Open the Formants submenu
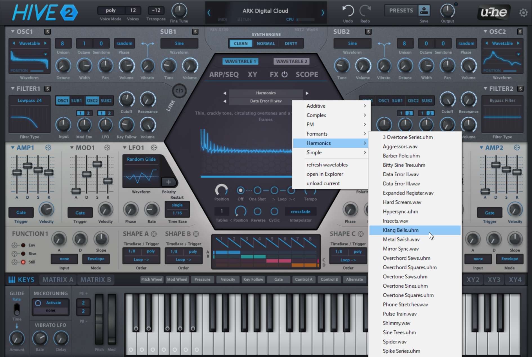The height and width of the screenshot is (357, 532). (x=331, y=134)
